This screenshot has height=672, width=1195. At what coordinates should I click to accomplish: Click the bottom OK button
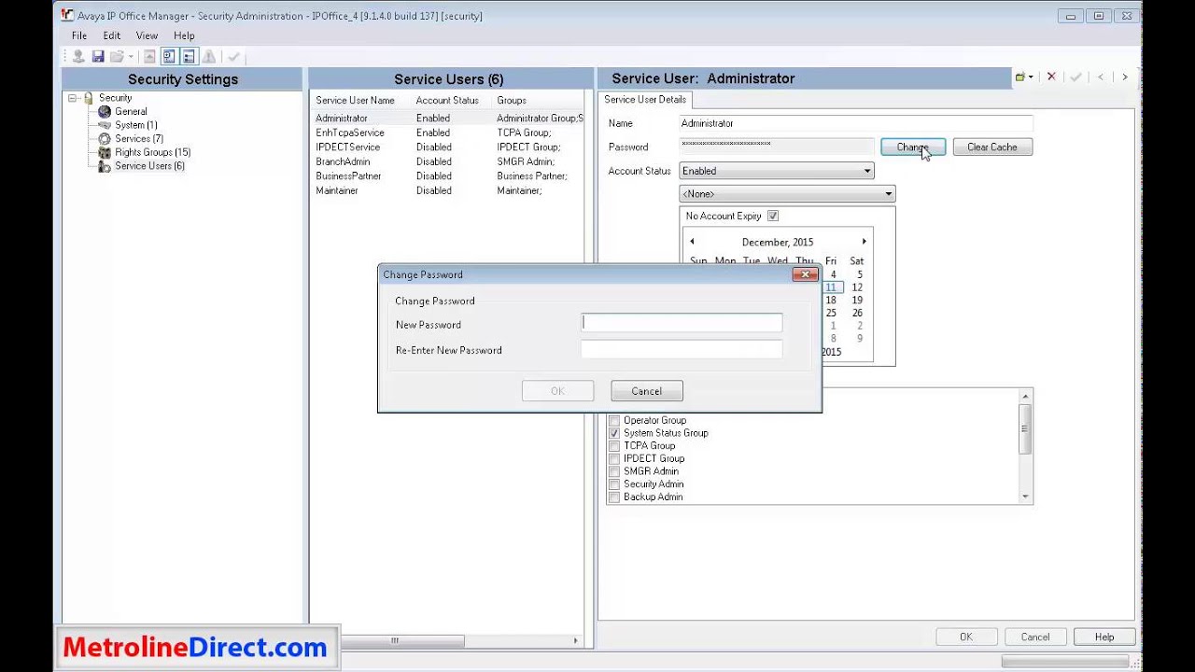tap(965, 637)
